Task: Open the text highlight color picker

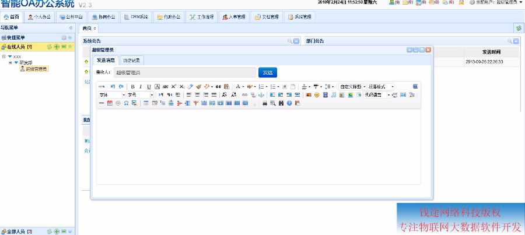Action: tap(250, 86)
